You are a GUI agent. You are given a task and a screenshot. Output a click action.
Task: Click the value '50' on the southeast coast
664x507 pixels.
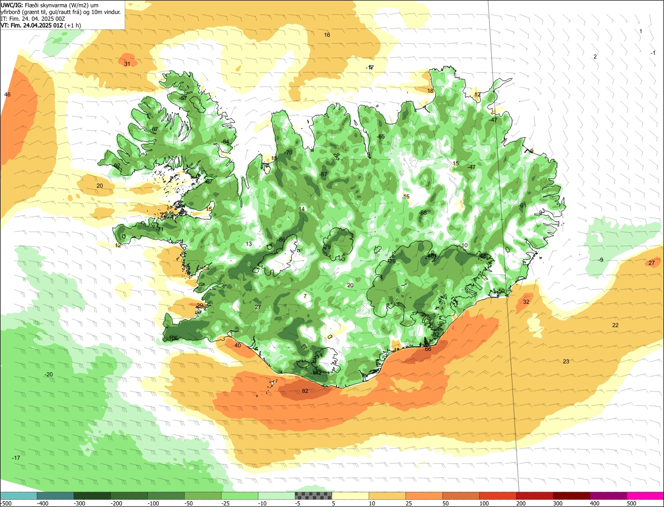pyautogui.click(x=501, y=291)
